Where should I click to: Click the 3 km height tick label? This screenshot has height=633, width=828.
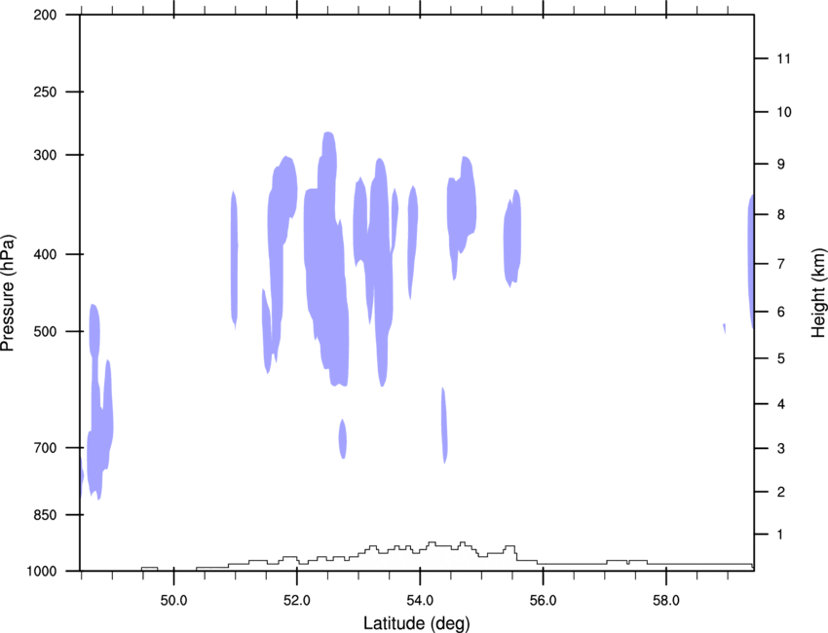(780, 448)
